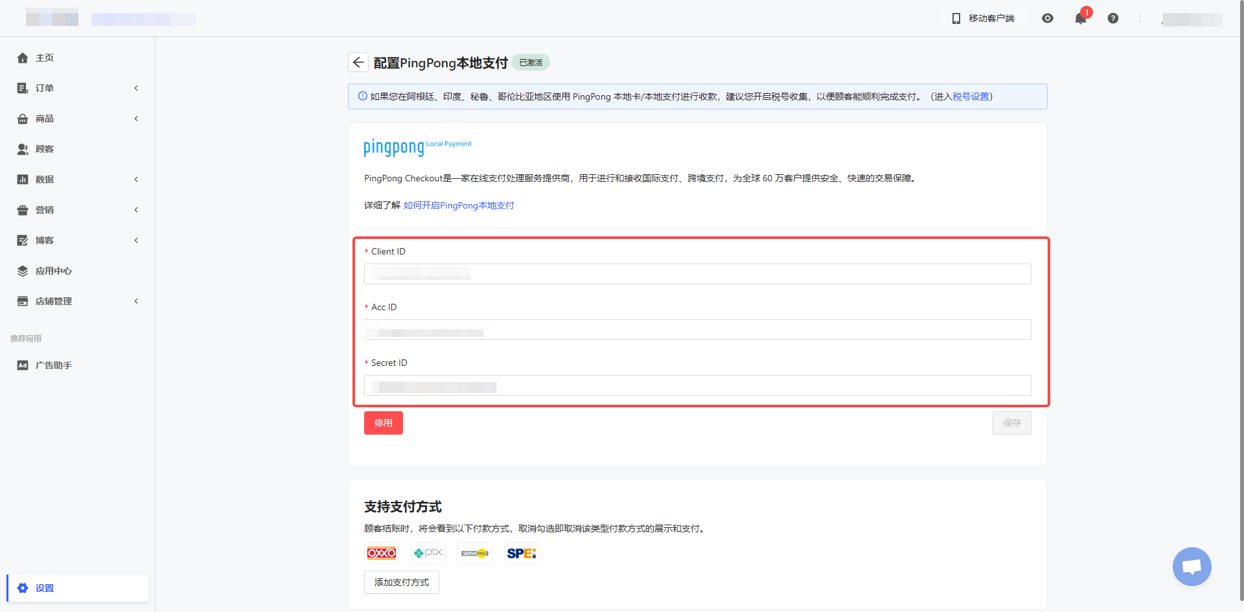Click the pix payment method logo
This screenshot has width=1244, height=612.
[x=428, y=553]
